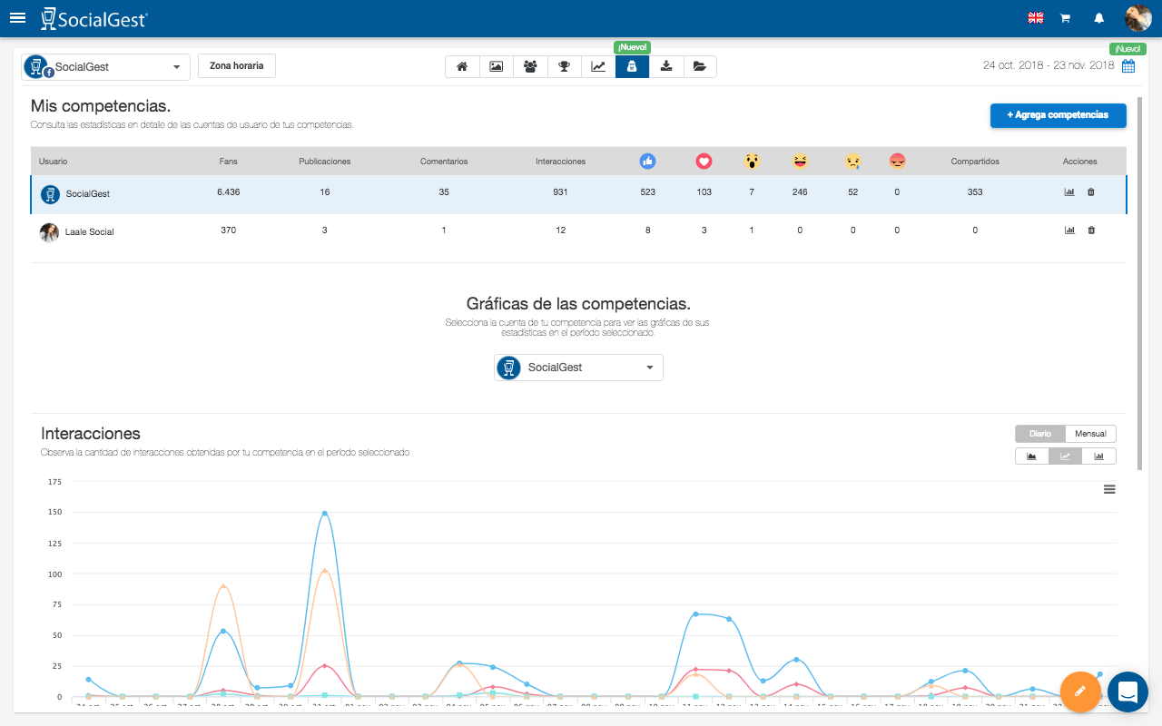Open the open-folder tab icon
Viewport: 1162px width, 726px height.
pyautogui.click(x=700, y=66)
